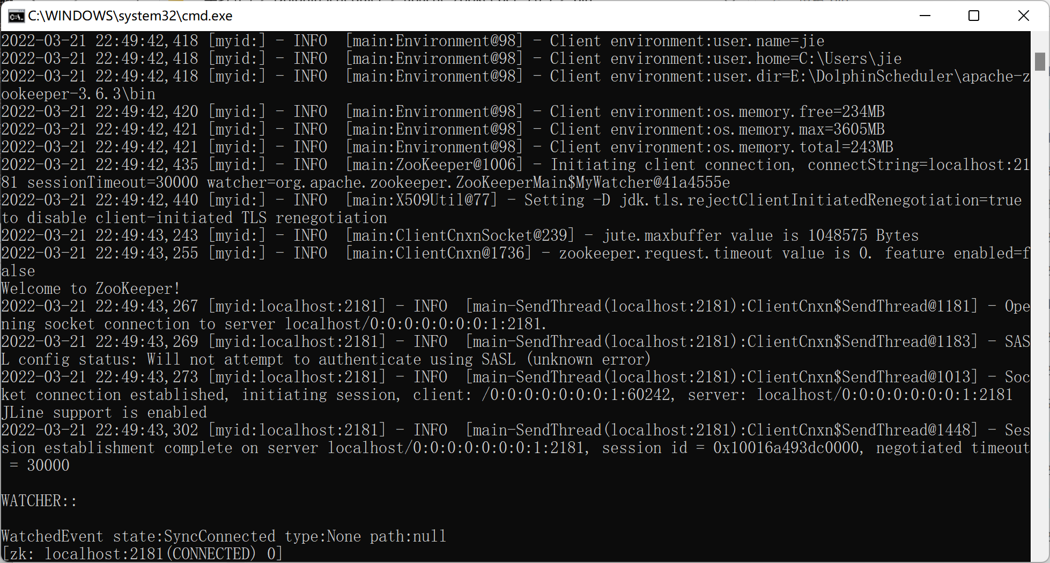The height and width of the screenshot is (563, 1050).
Task: Click the 'ClientCnxn$SendThread@1183]' text
Action: 863,342
